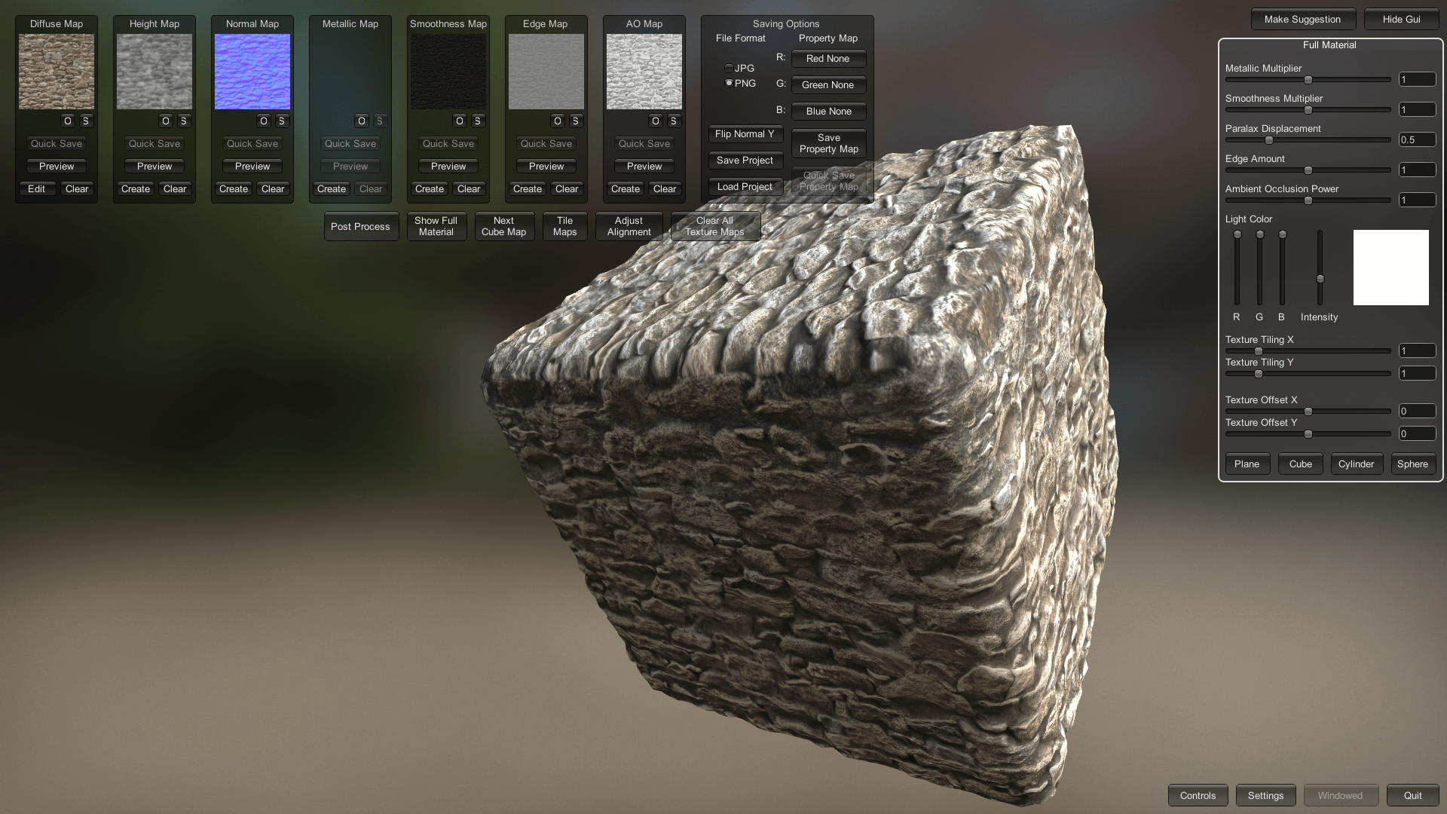
Task: Select Green None property map dropdown
Action: pyautogui.click(x=828, y=84)
